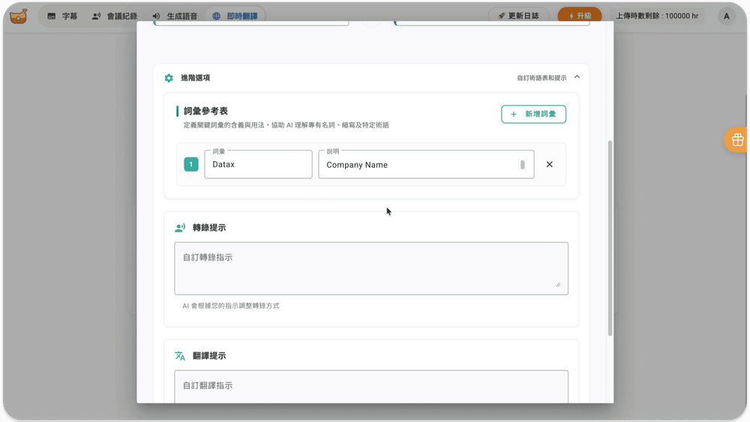Collapse the 進階選項 section with the chevron
The image size is (750, 422).
(577, 77)
